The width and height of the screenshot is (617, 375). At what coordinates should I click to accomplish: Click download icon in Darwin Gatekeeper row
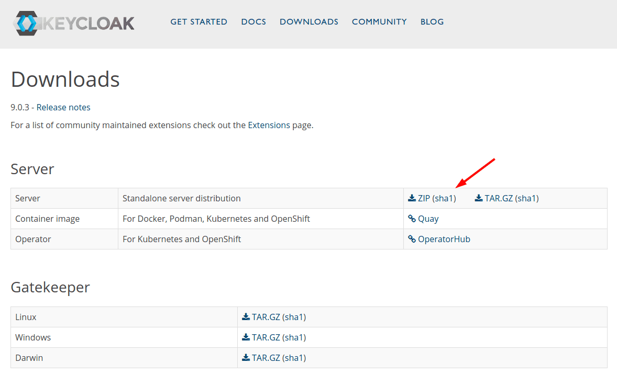click(x=246, y=358)
